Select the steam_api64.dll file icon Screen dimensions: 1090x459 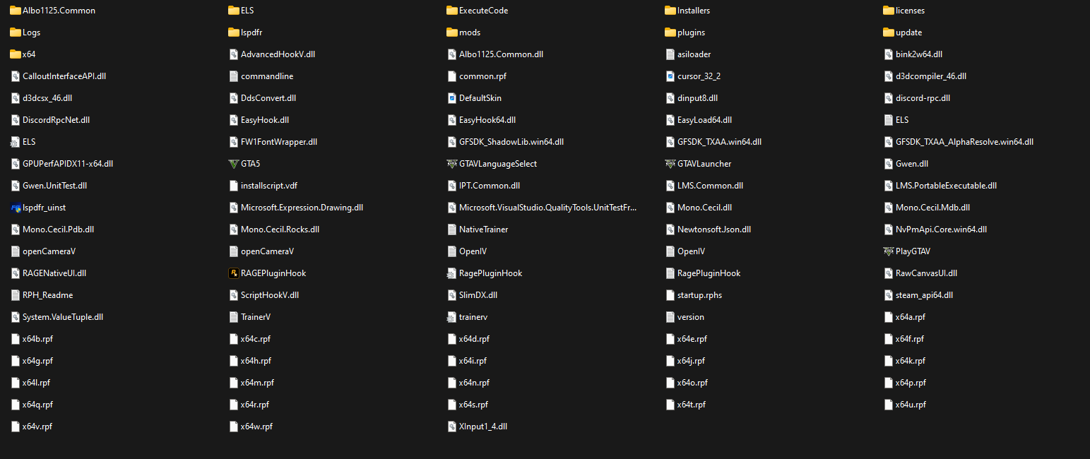pyautogui.click(x=889, y=295)
